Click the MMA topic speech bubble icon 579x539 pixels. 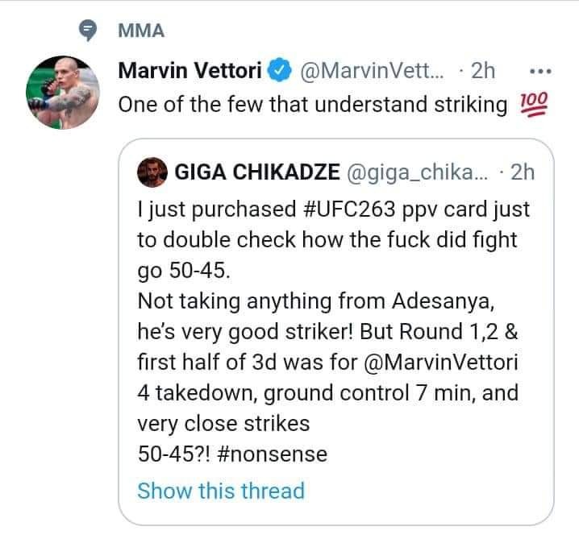pyautogui.click(x=88, y=30)
